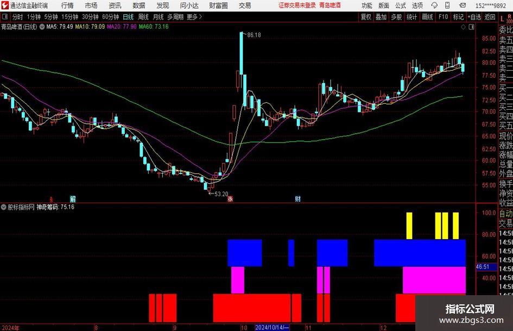
Task: Add stock via +自选 button
Action: click(474, 17)
